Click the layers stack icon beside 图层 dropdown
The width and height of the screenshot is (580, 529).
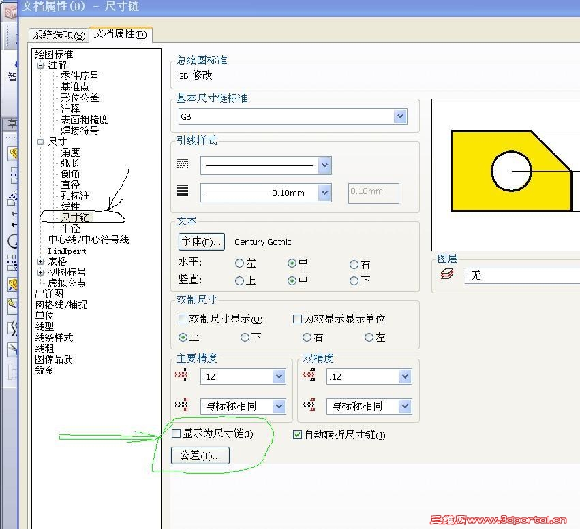[x=448, y=274]
